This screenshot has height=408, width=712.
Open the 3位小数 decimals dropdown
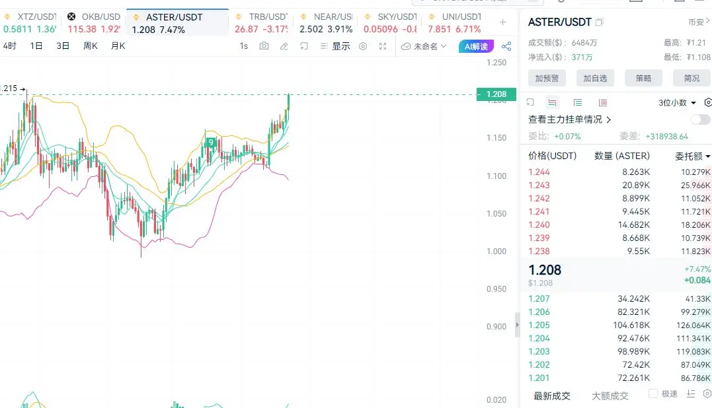point(677,103)
